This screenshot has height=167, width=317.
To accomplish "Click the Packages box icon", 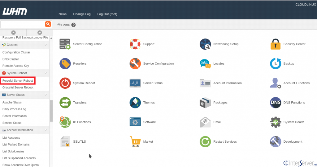I will point(205,103).
